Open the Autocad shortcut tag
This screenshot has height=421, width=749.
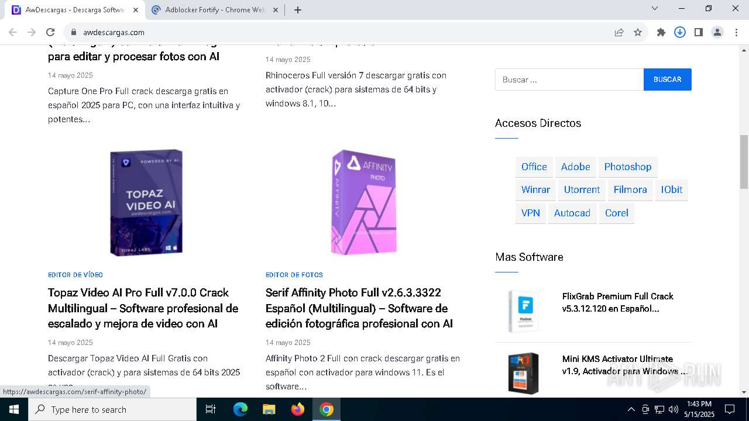coord(572,213)
